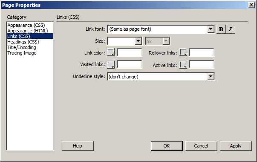Open the Visited links color picker
The height and width of the screenshot is (162, 257).
tap(111, 65)
